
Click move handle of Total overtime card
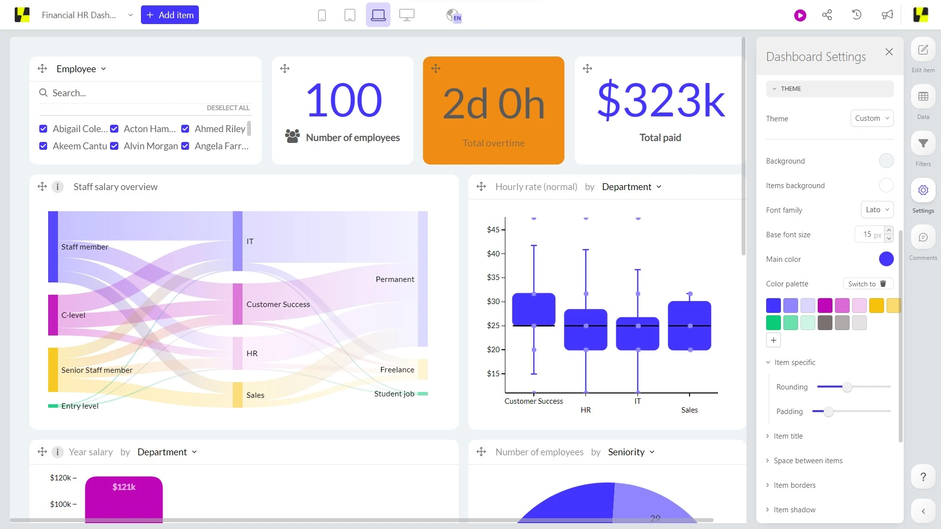tap(436, 69)
